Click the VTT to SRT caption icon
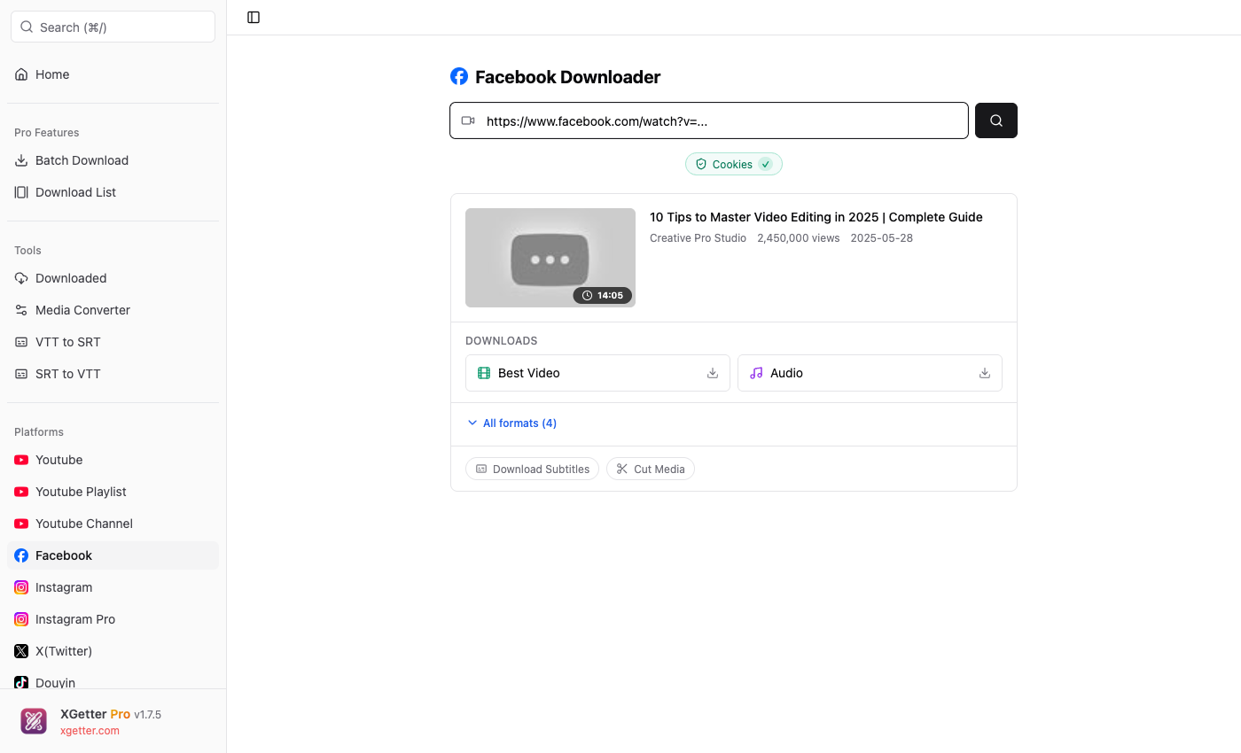 [21, 342]
